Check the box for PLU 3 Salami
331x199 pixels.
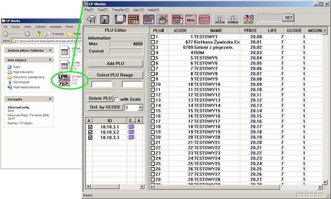click(x=153, y=47)
